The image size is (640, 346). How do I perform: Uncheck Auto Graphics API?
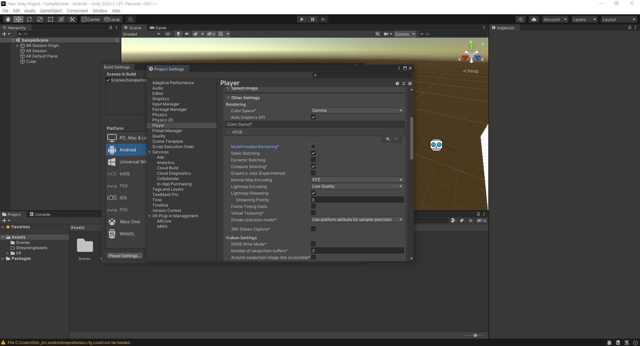coord(313,117)
